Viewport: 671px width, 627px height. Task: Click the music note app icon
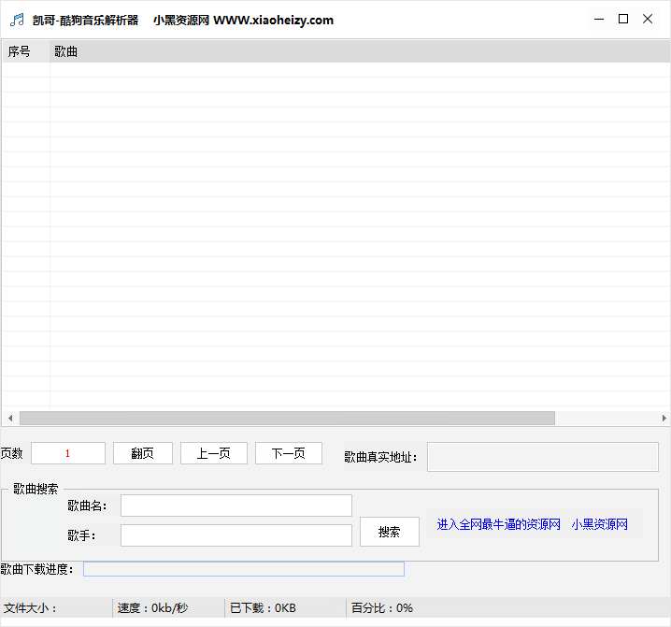pyautogui.click(x=17, y=20)
